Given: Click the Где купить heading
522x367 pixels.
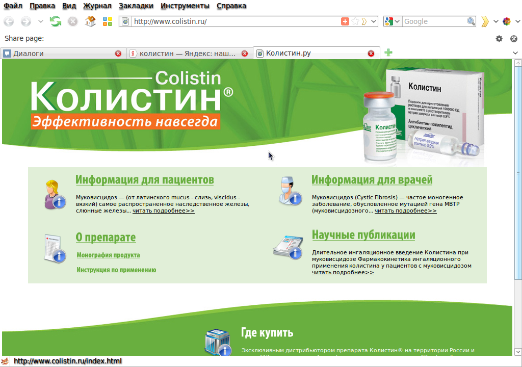Looking at the screenshot, I should click(267, 332).
